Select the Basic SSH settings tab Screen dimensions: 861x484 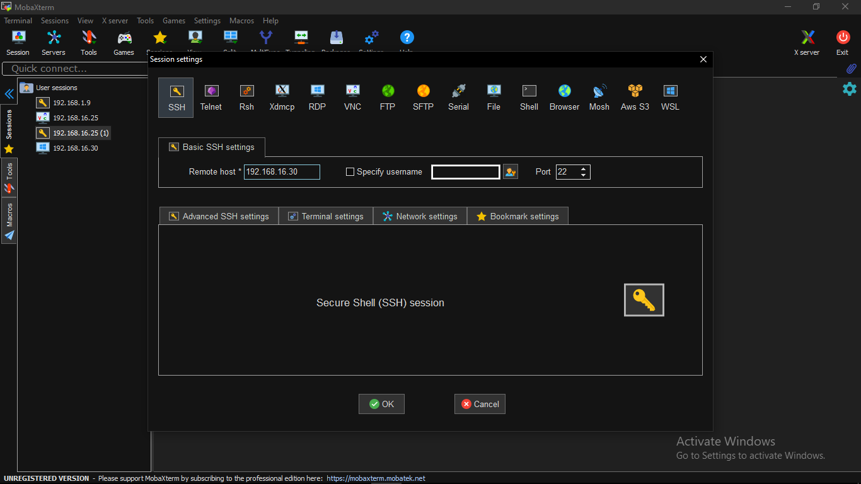click(x=212, y=147)
